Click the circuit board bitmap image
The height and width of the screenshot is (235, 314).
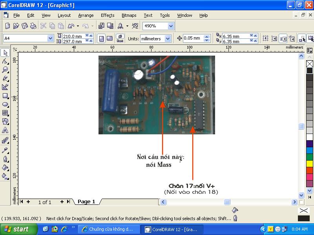coord(157,95)
